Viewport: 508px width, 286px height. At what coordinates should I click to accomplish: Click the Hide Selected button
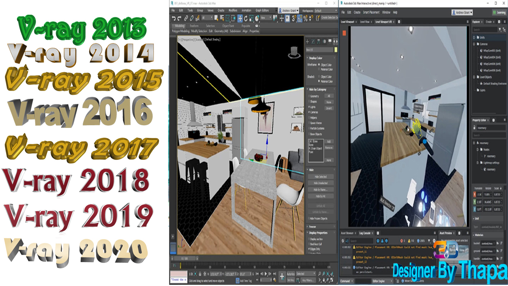321,176
